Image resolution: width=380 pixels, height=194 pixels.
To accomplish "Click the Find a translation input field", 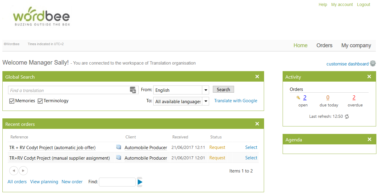I will [x=69, y=90].
